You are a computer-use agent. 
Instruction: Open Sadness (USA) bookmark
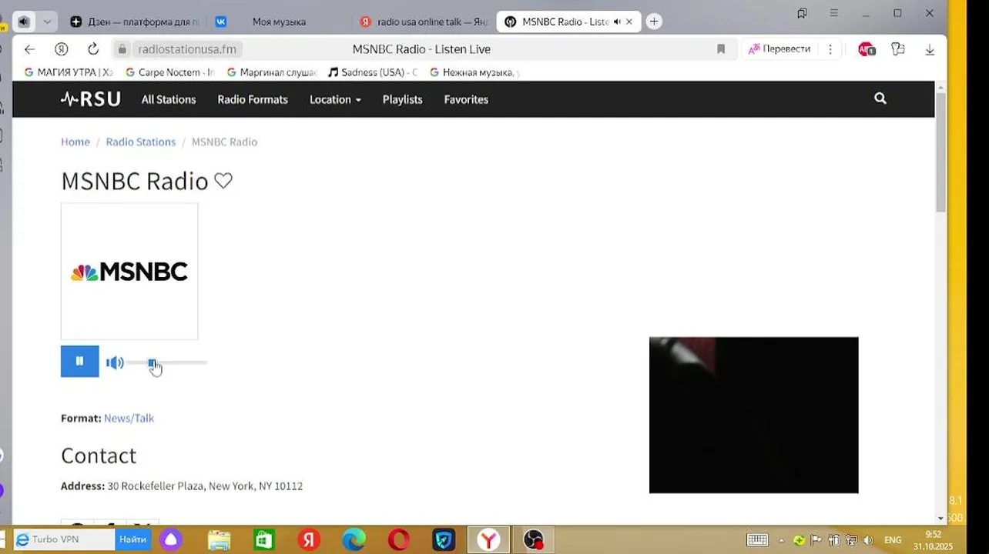pos(373,72)
